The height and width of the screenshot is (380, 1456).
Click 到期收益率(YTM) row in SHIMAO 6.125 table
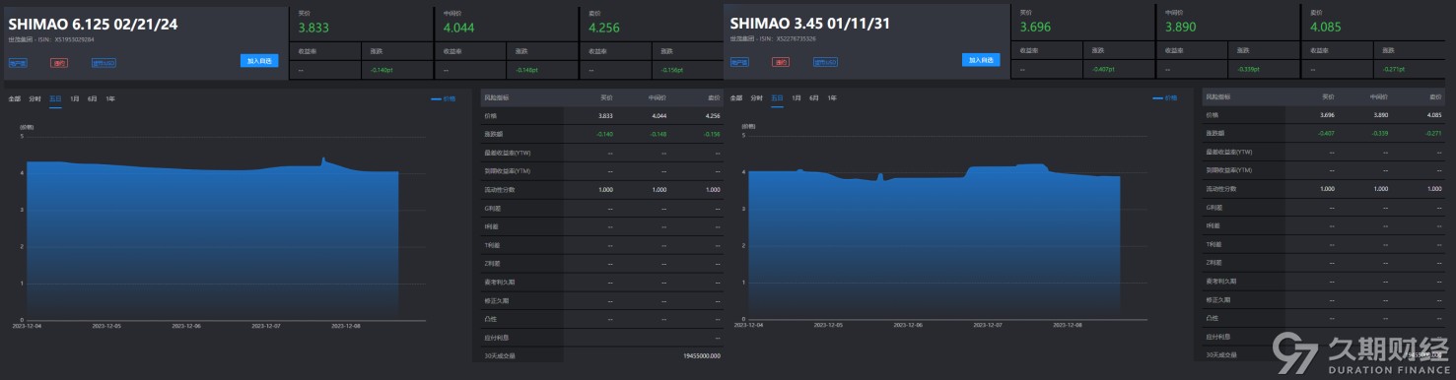point(603,170)
